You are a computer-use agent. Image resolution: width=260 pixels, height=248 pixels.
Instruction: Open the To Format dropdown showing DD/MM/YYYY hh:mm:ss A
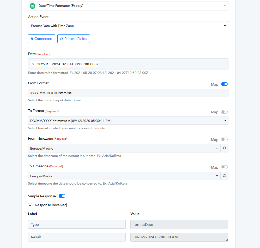pos(128,121)
